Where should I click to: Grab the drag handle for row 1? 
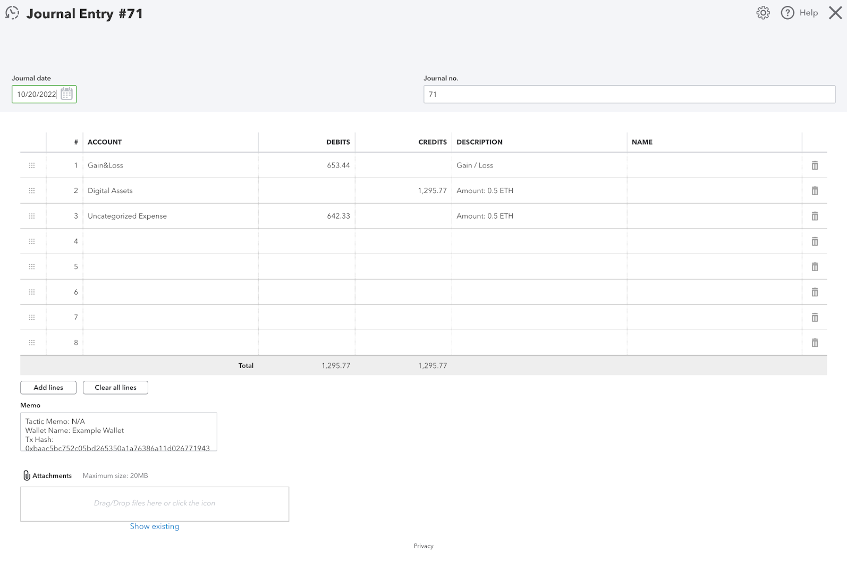coord(32,165)
